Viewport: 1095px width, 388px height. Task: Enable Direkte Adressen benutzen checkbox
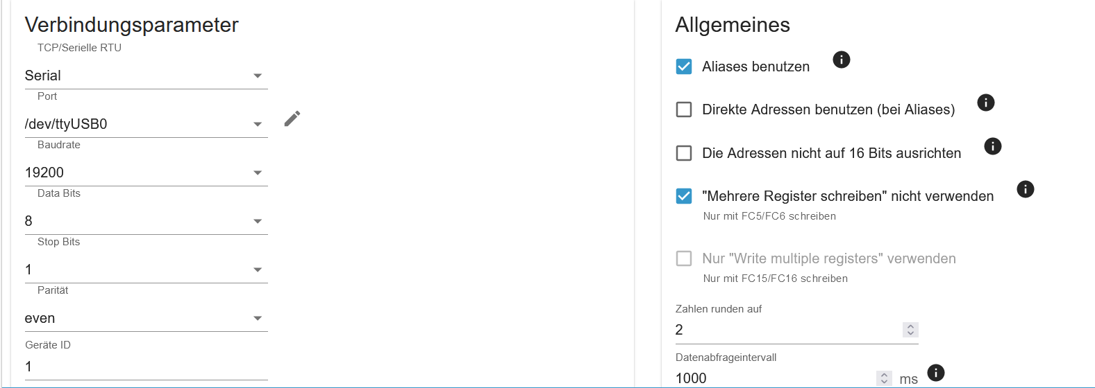[684, 109]
